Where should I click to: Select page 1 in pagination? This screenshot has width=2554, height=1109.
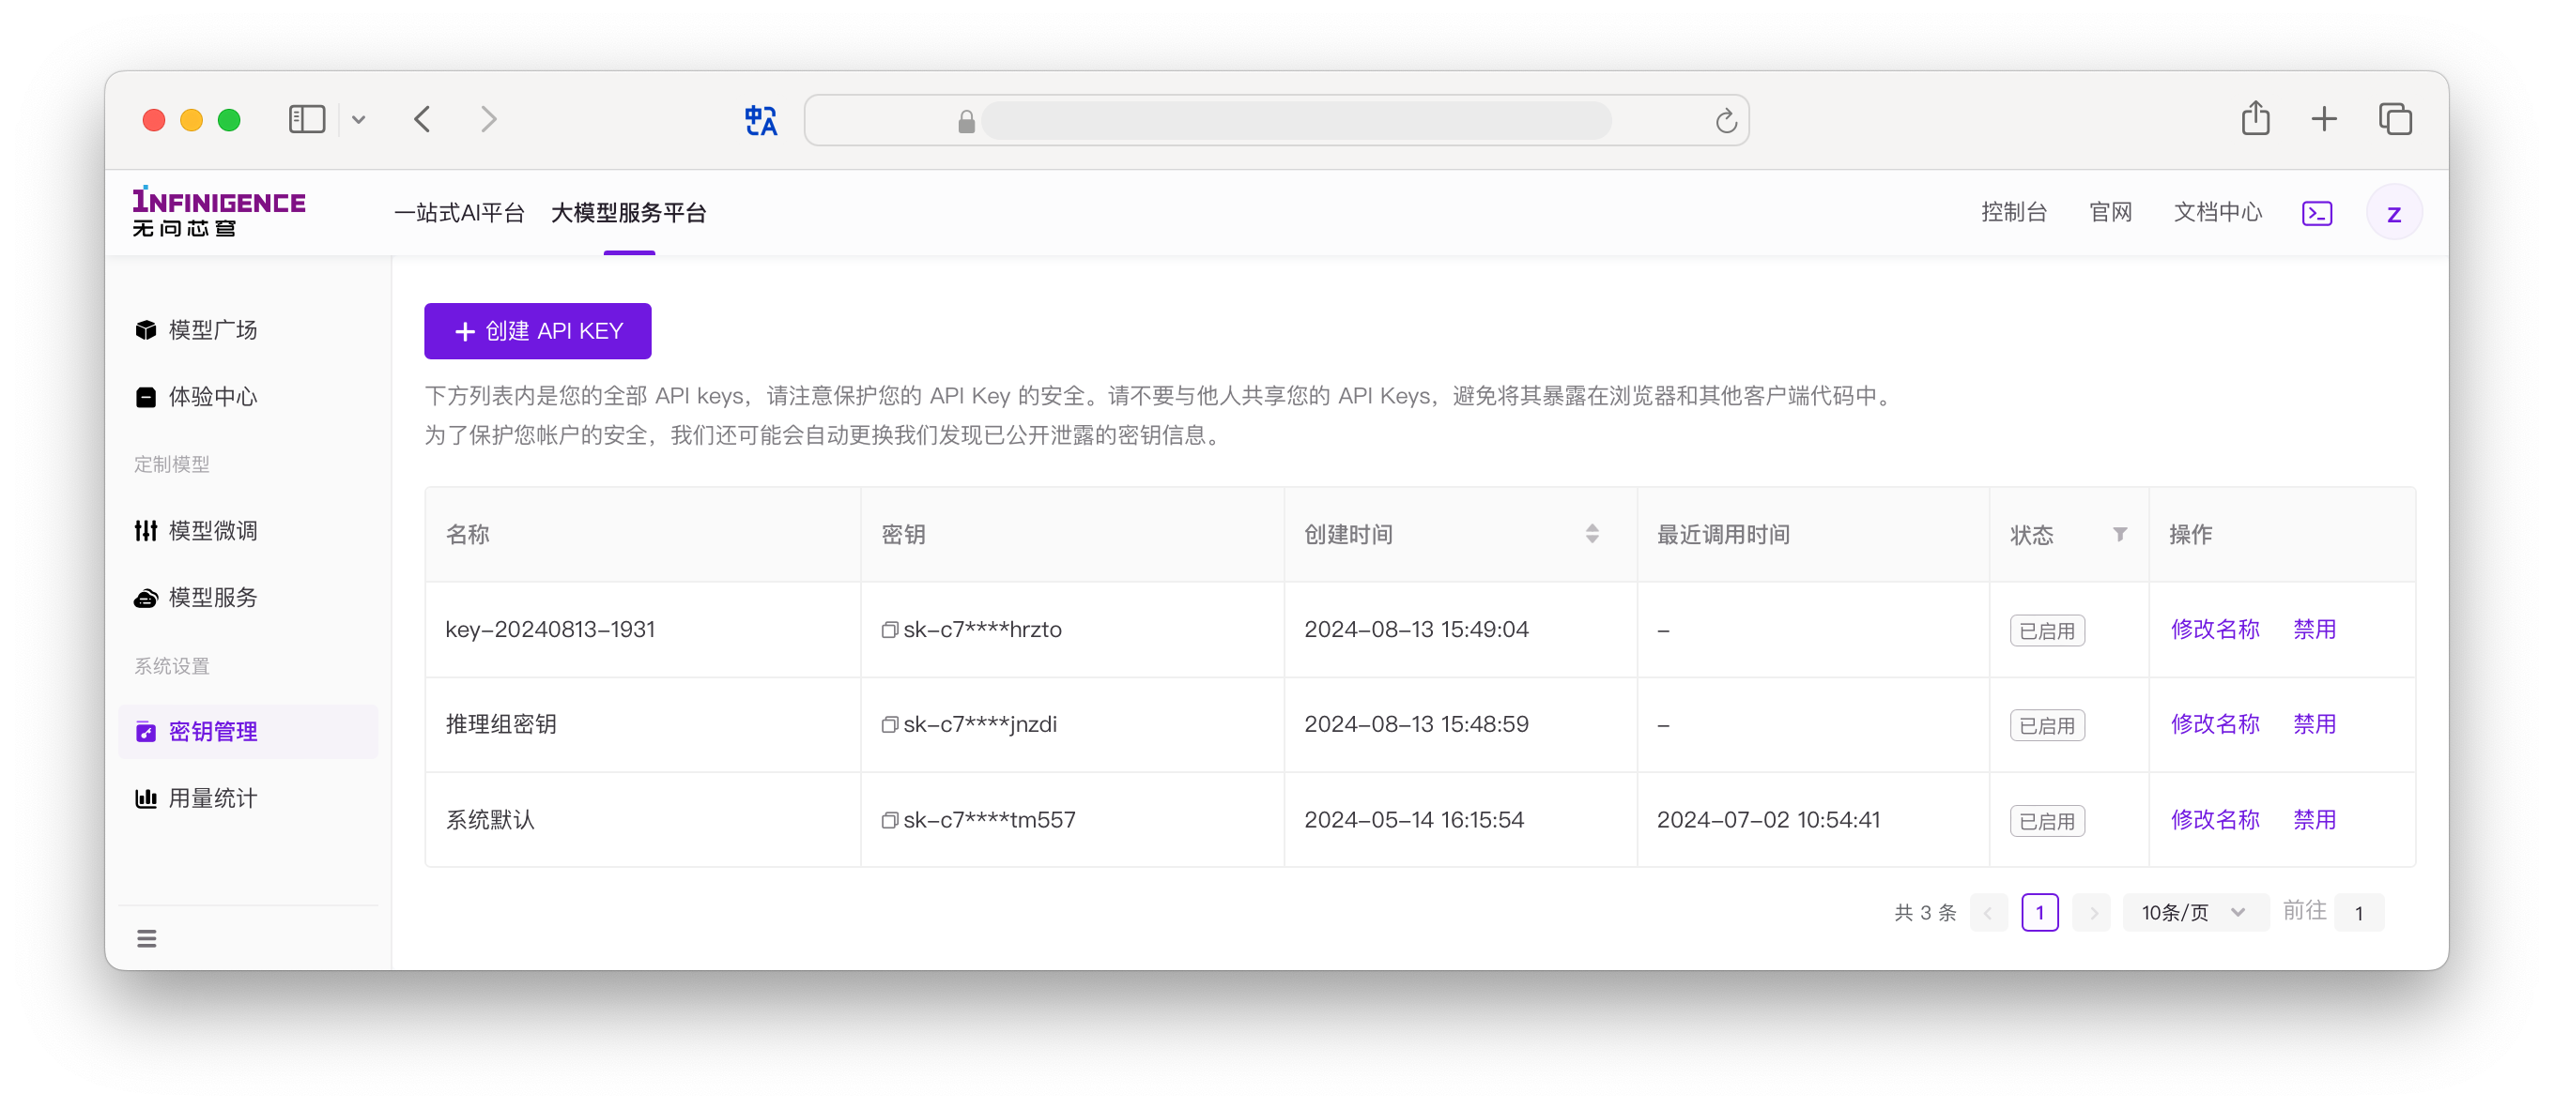2039,913
